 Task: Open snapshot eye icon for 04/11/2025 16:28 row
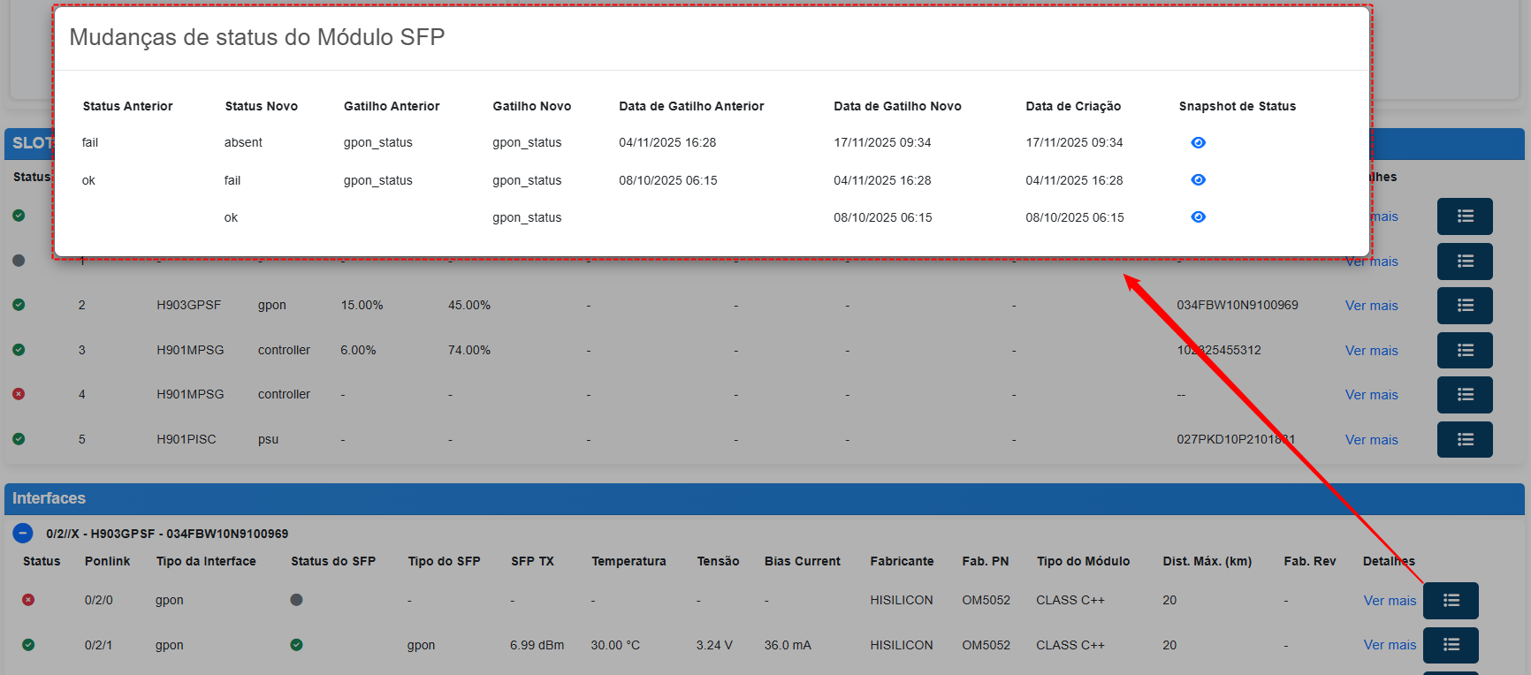1198,180
